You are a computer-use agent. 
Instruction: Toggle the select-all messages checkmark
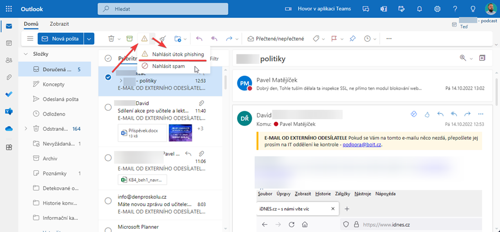pos(108,59)
